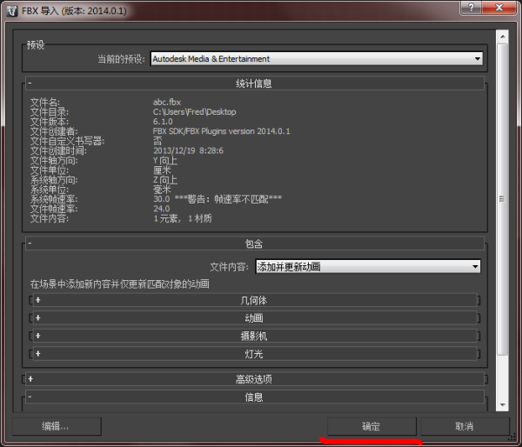Screen dimensions: 522x447
Task: Expand the 灯光 options group
Action: (x=253, y=354)
